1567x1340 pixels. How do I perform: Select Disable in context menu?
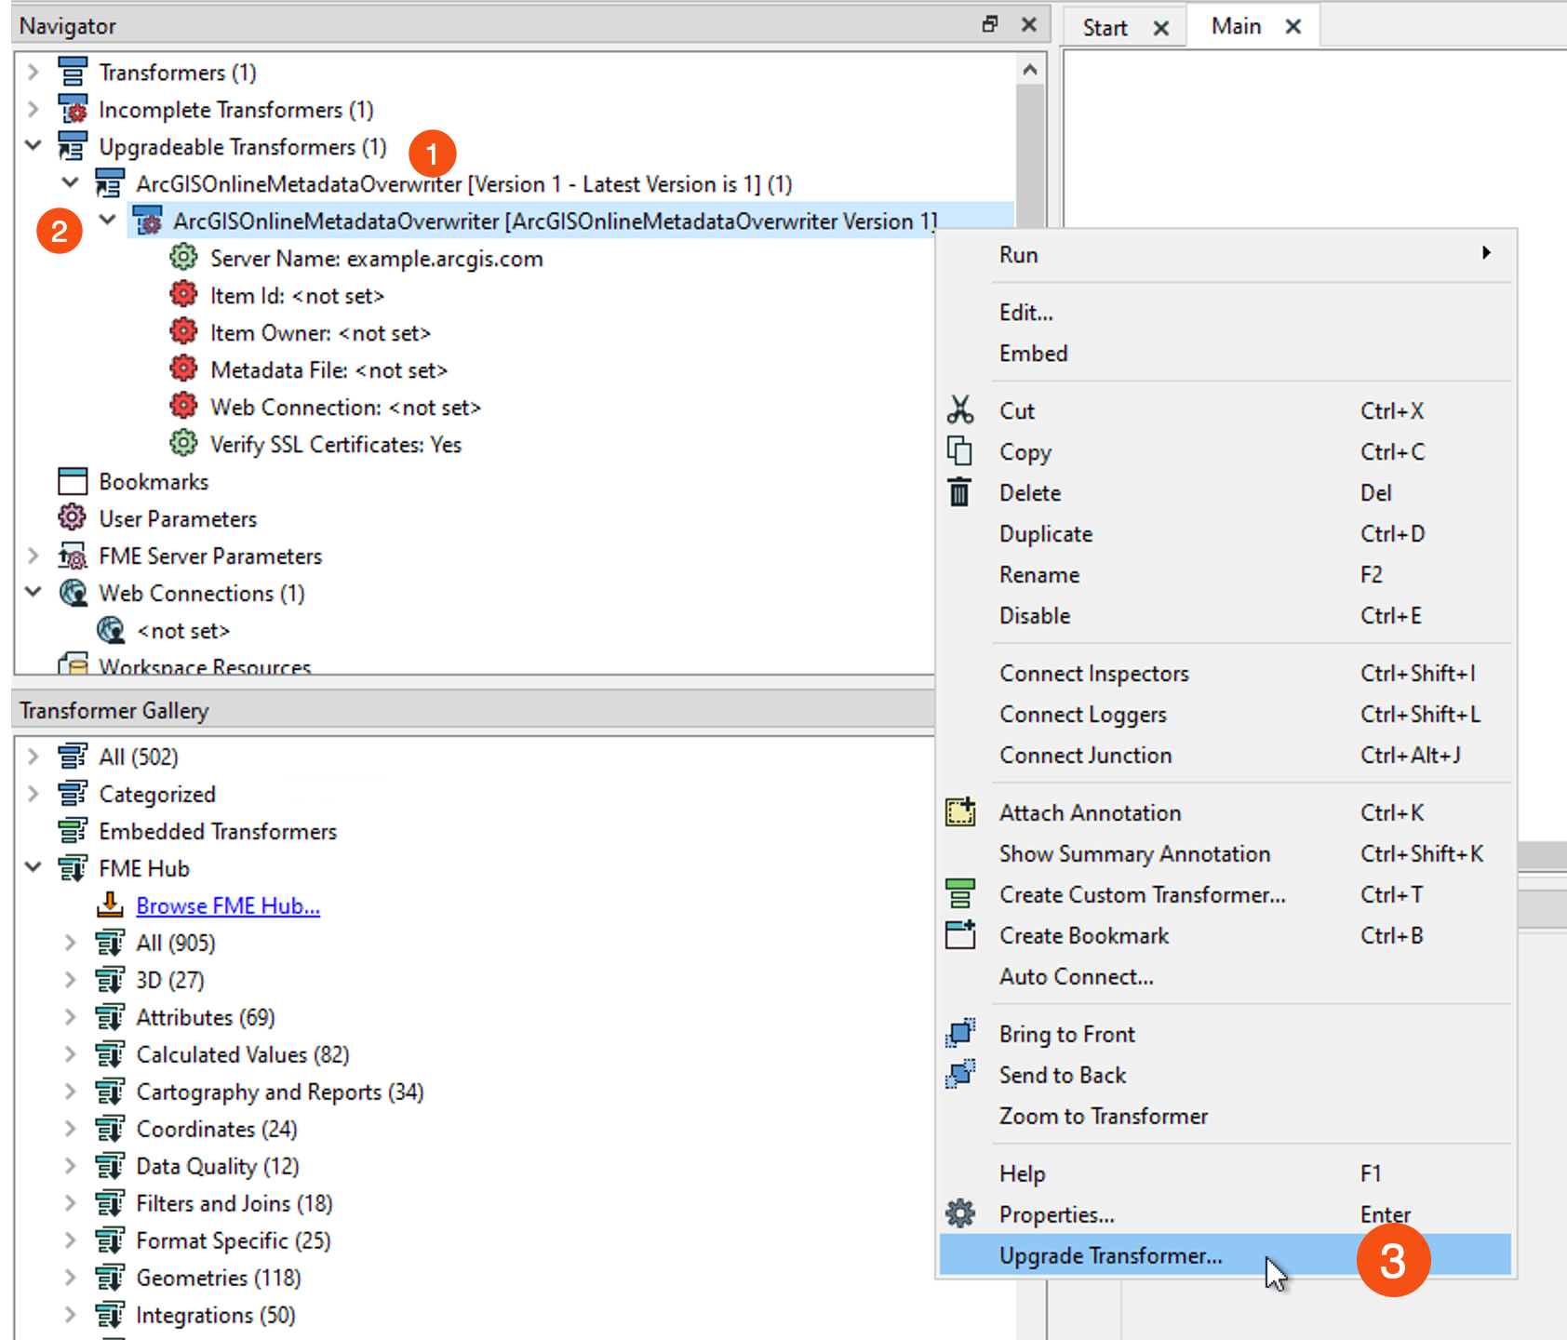click(1225, 616)
